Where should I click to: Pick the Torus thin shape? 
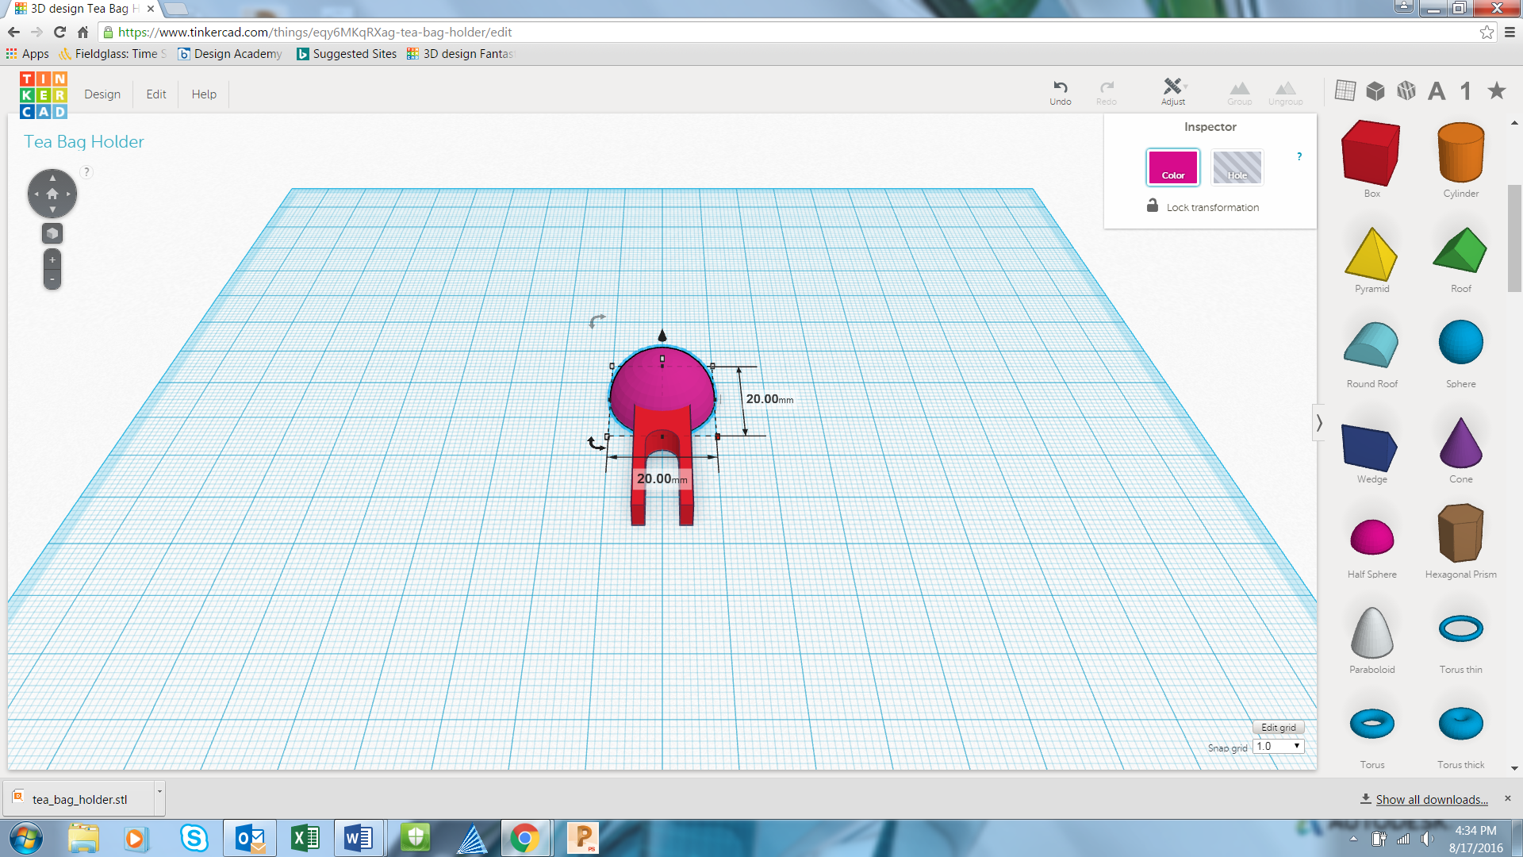coord(1460,628)
